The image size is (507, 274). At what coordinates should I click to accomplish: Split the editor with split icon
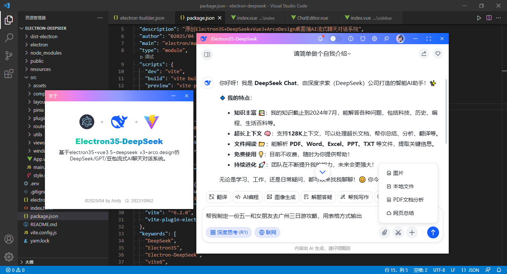[x=489, y=18]
